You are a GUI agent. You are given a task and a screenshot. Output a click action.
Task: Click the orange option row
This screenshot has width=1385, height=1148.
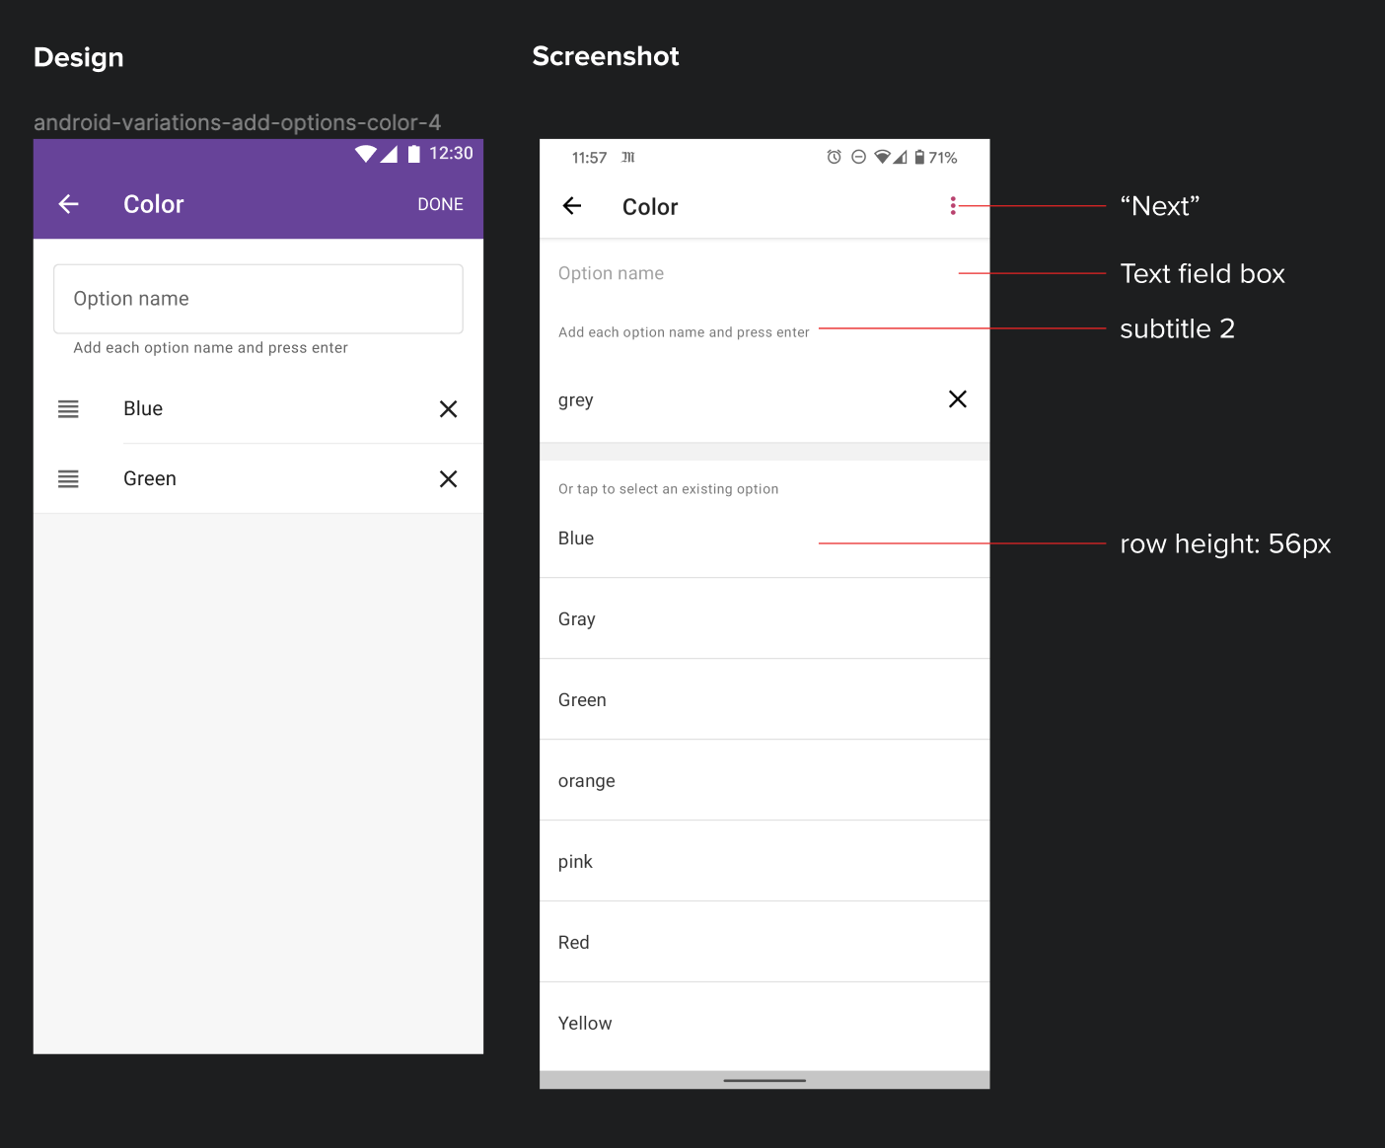pyautogui.click(x=765, y=780)
